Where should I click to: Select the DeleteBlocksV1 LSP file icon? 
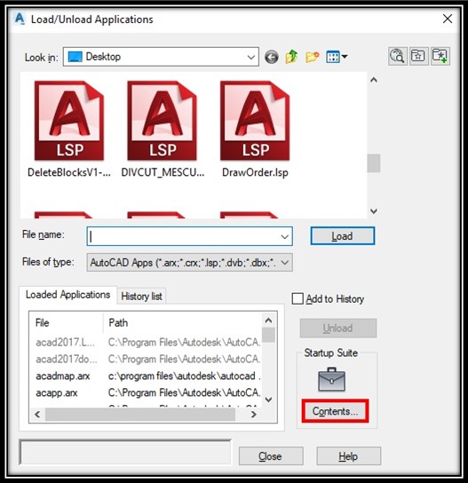69,121
